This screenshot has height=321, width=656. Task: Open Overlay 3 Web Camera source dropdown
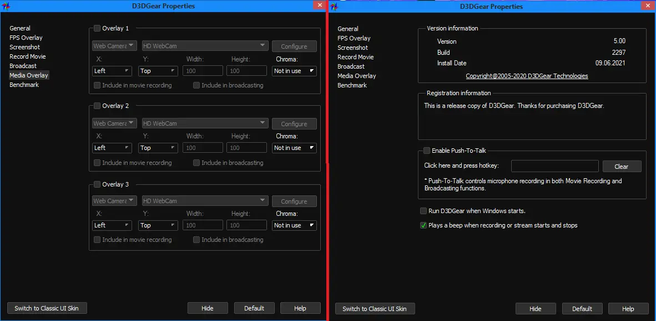pyautogui.click(x=114, y=201)
